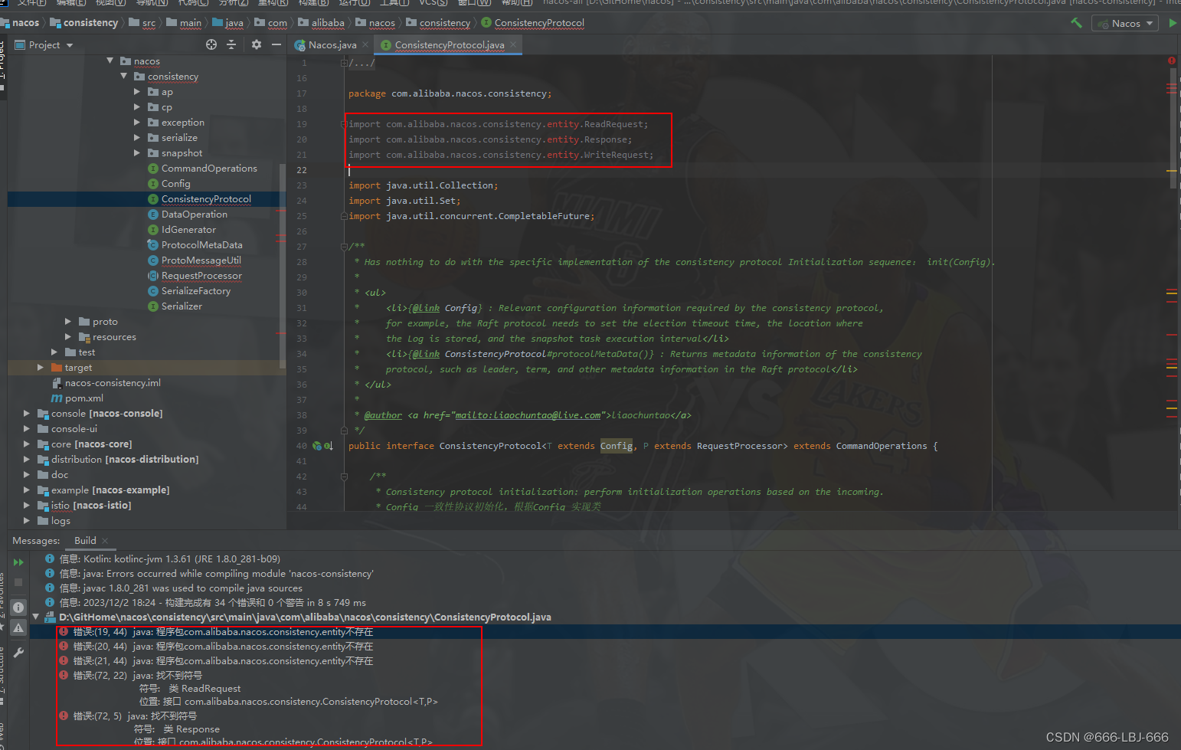The image size is (1181, 750).
Task: Select SerializeFactory in the project tree
Action: (x=196, y=291)
